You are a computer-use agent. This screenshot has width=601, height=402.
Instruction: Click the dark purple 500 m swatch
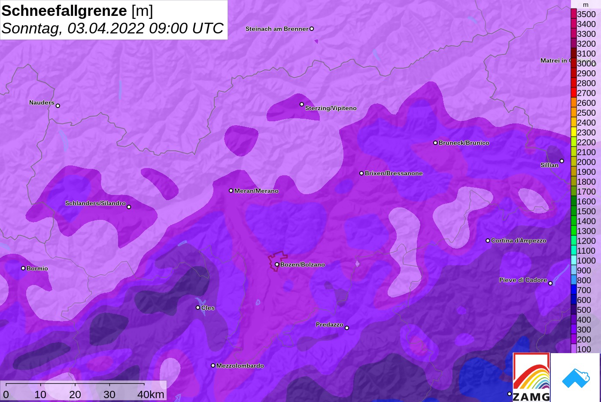[574, 309]
